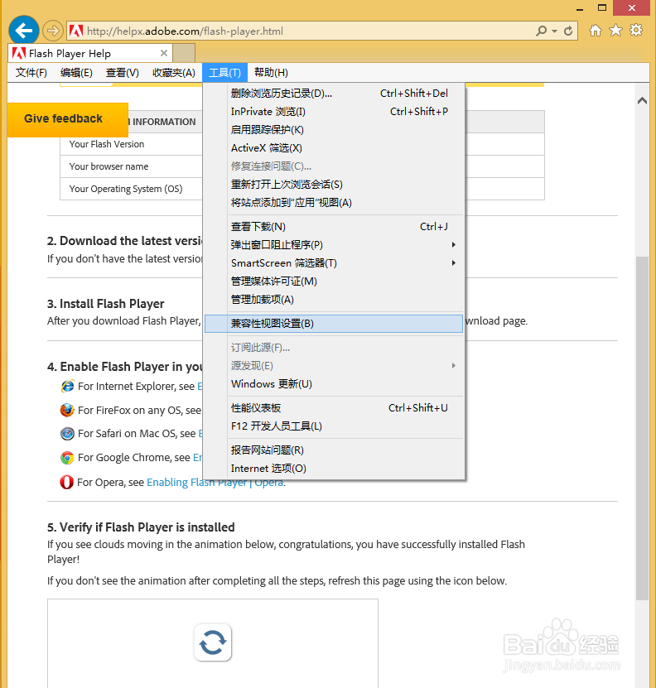Click the Internet Explorer logo icon

(x=67, y=386)
